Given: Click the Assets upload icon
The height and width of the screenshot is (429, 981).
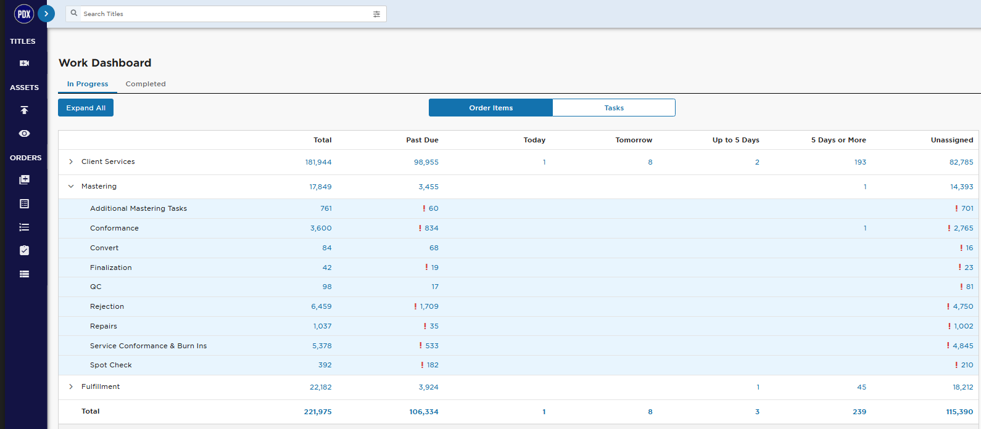Looking at the screenshot, I should click(x=24, y=110).
